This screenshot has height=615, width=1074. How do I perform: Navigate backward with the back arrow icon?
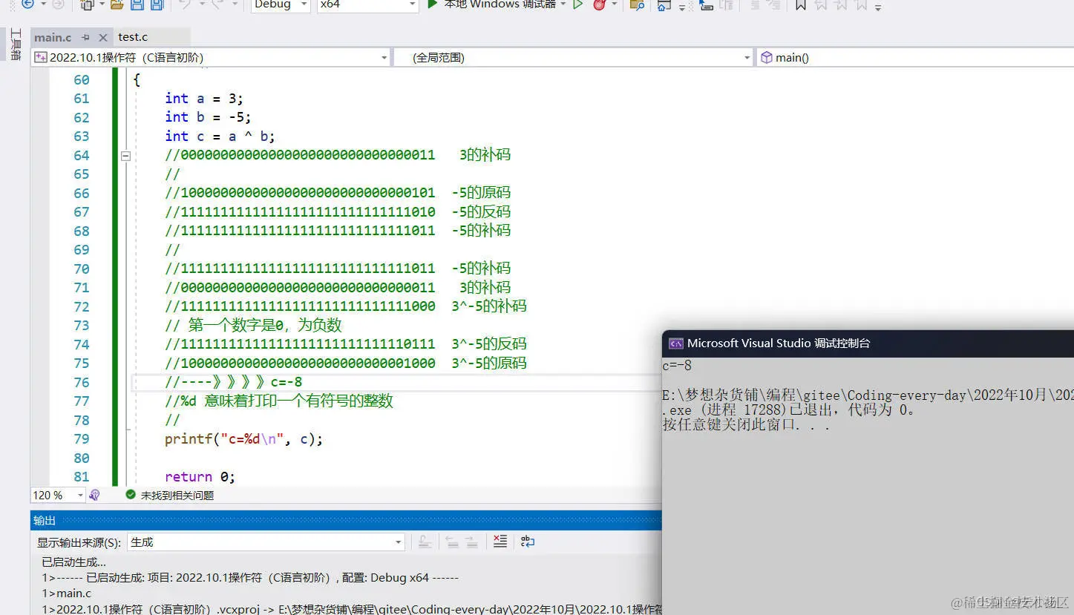click(x=27, y=4)
